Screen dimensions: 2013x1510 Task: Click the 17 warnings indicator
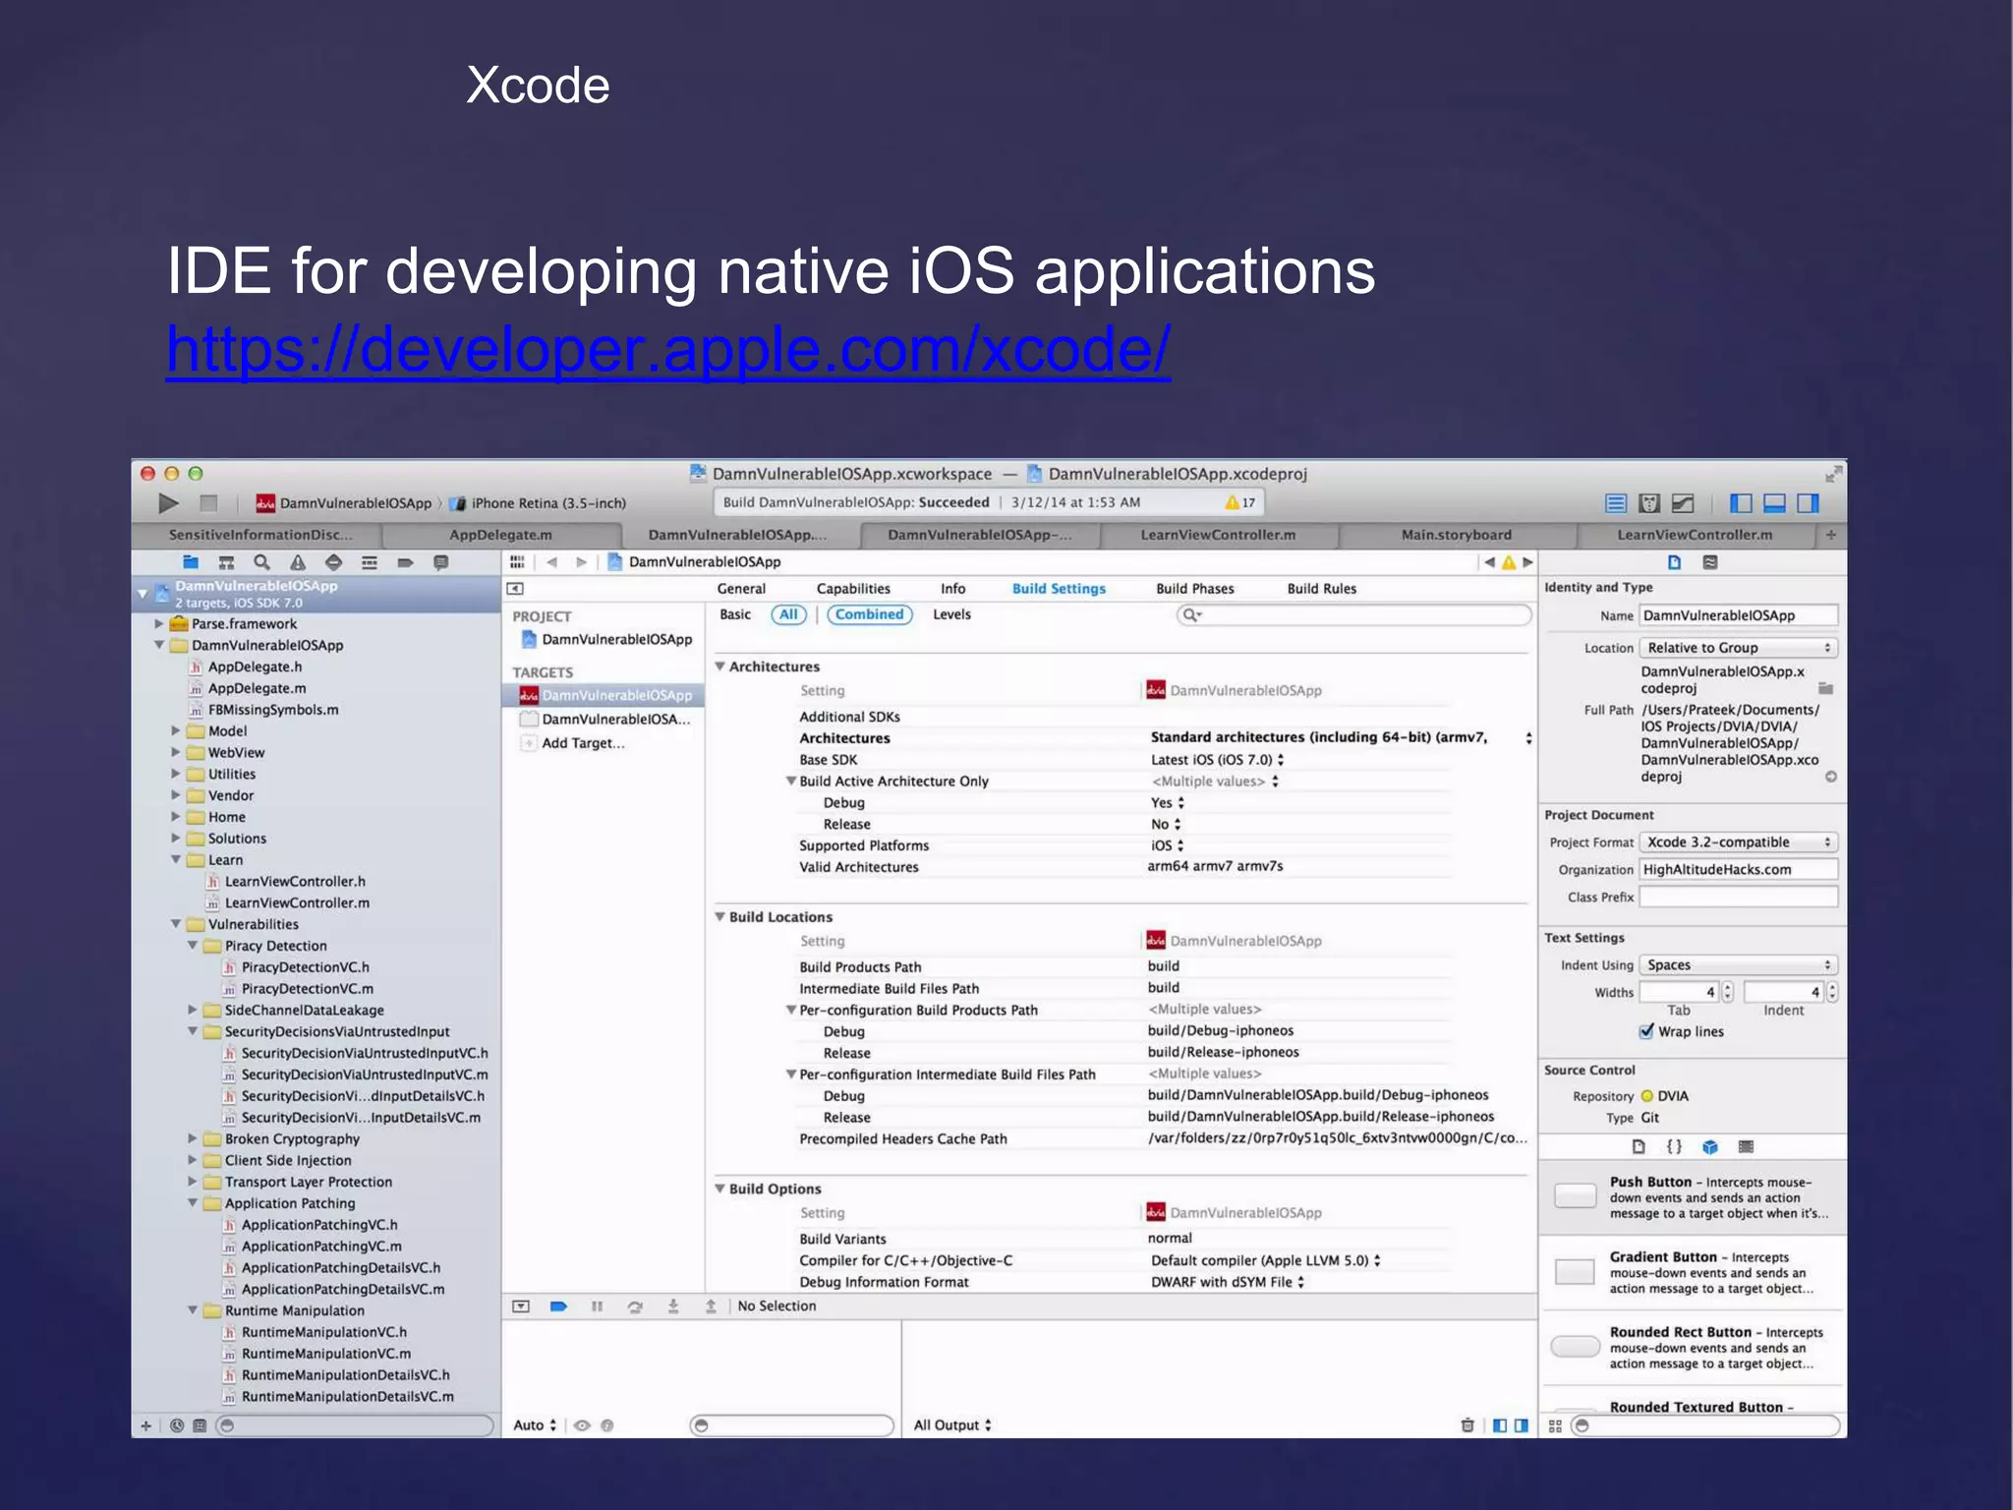point(1240,502)
